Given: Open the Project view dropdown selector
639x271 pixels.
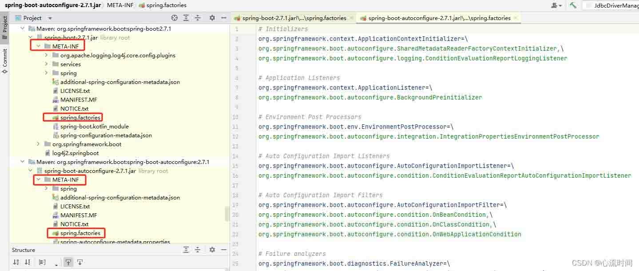Looking at the screenshot, I should (x=49, y=18).
